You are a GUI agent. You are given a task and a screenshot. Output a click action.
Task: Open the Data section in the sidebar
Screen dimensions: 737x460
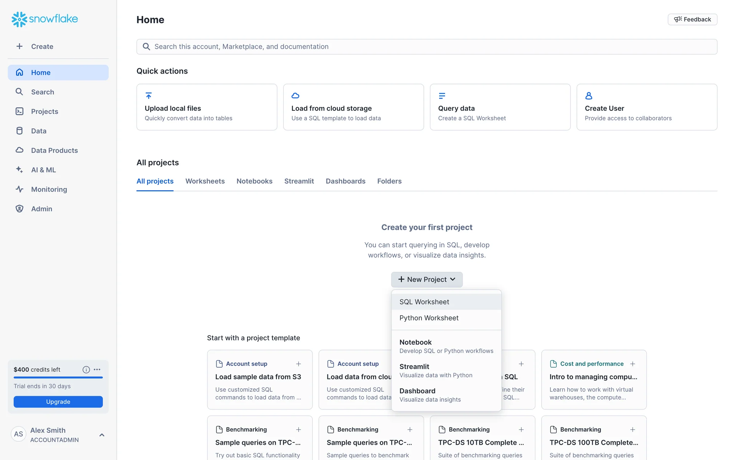pos(38,131)
